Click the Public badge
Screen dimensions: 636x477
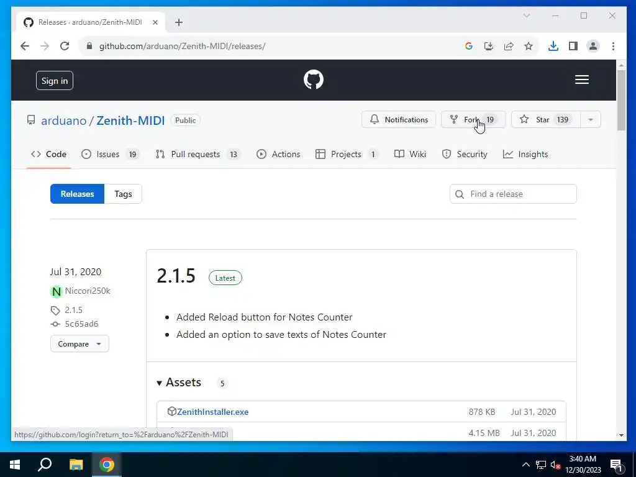pyautogui.click(x=185, y=120)
